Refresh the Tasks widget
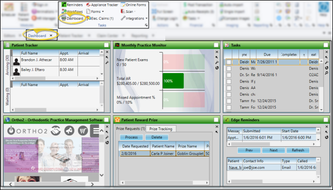The height and width of the screenshot is (190, 333). tap(327, 68)
